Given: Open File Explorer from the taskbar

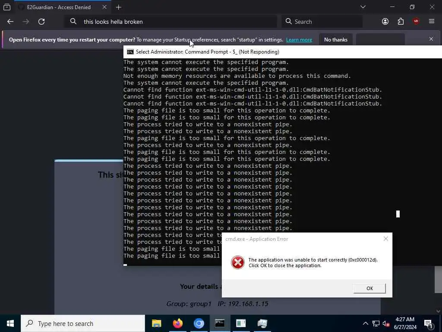Looking at the screenshot, I should tap(156, 323).
